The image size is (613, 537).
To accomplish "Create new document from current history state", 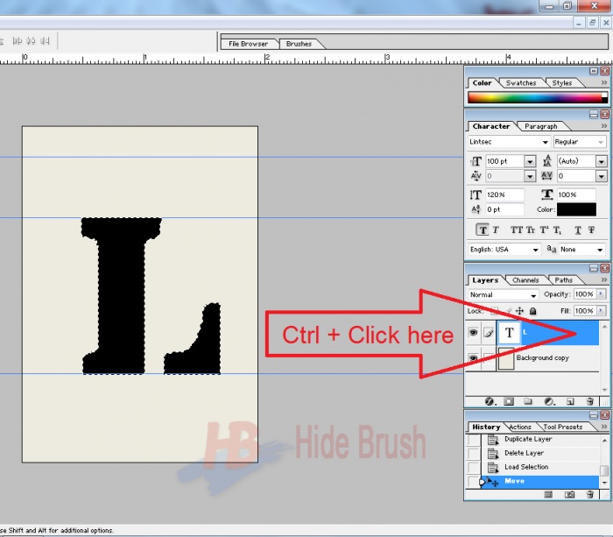I will (548, 495).
